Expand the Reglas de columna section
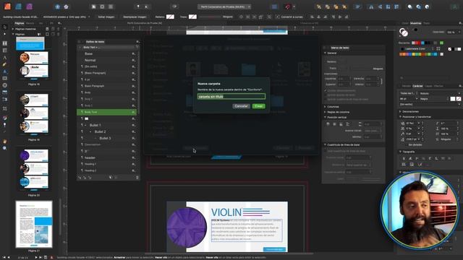The width and height of the screenshot is (463, 260). [x=325, y=112]
